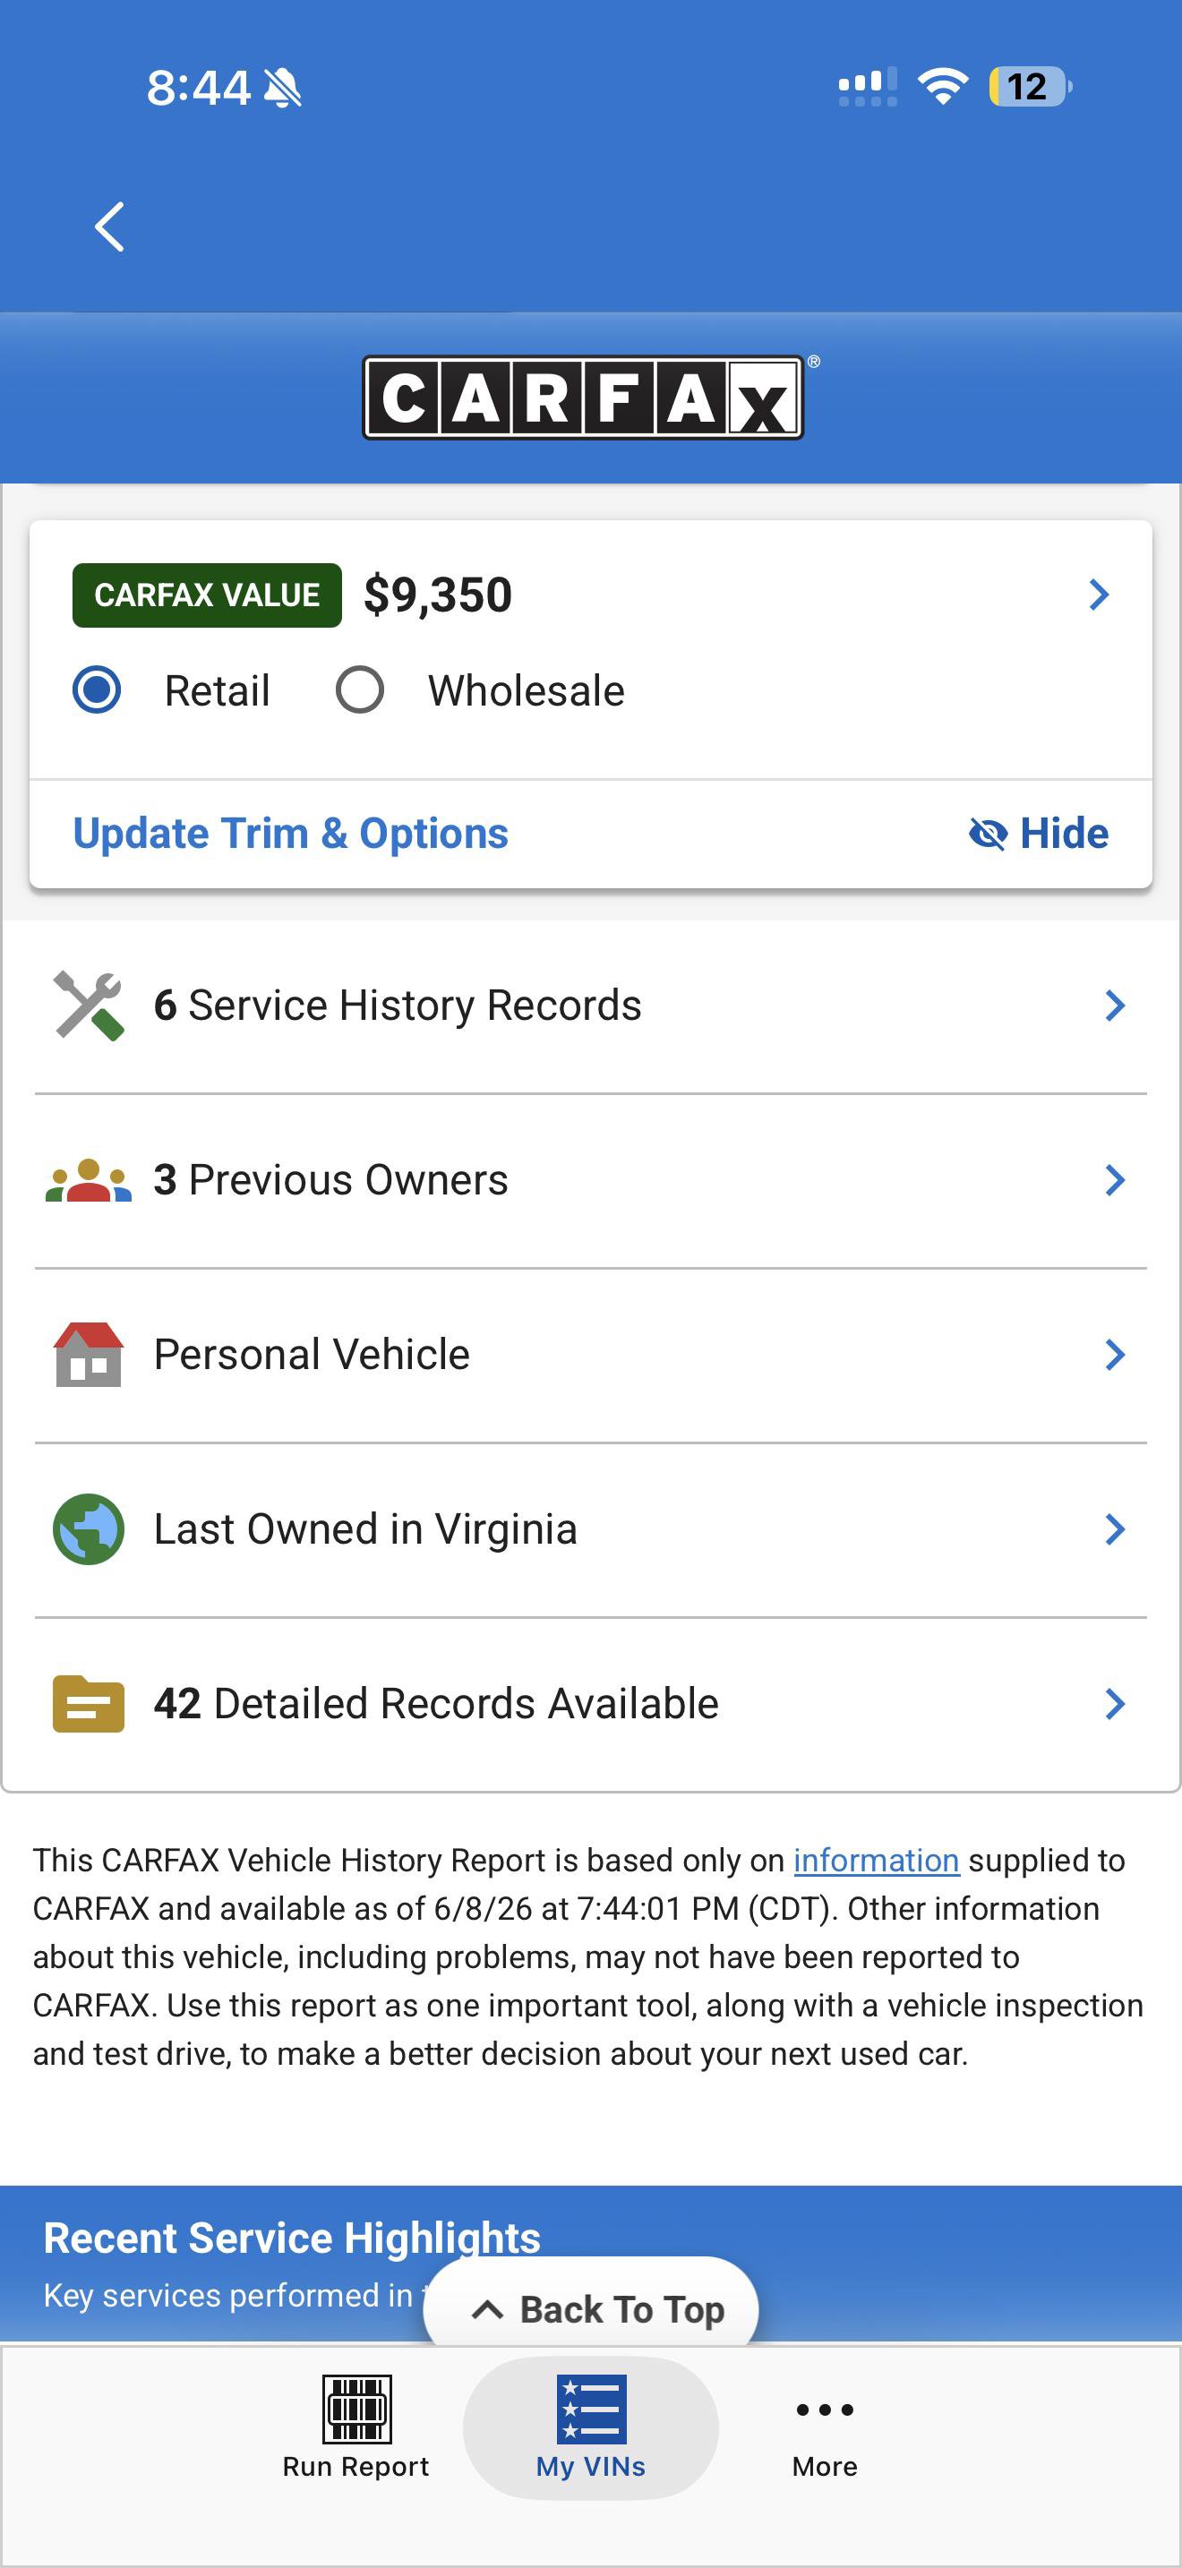1182x2568 pixels.
Task: Open the 3 Previous Owners row
Action: point(591,1180)
